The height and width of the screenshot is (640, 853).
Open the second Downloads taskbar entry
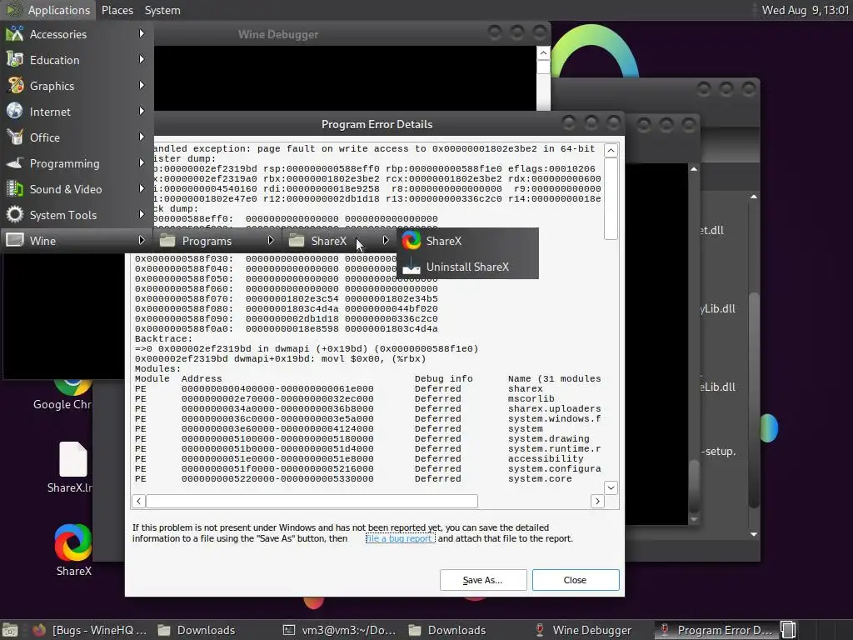(x=447, y=630)
